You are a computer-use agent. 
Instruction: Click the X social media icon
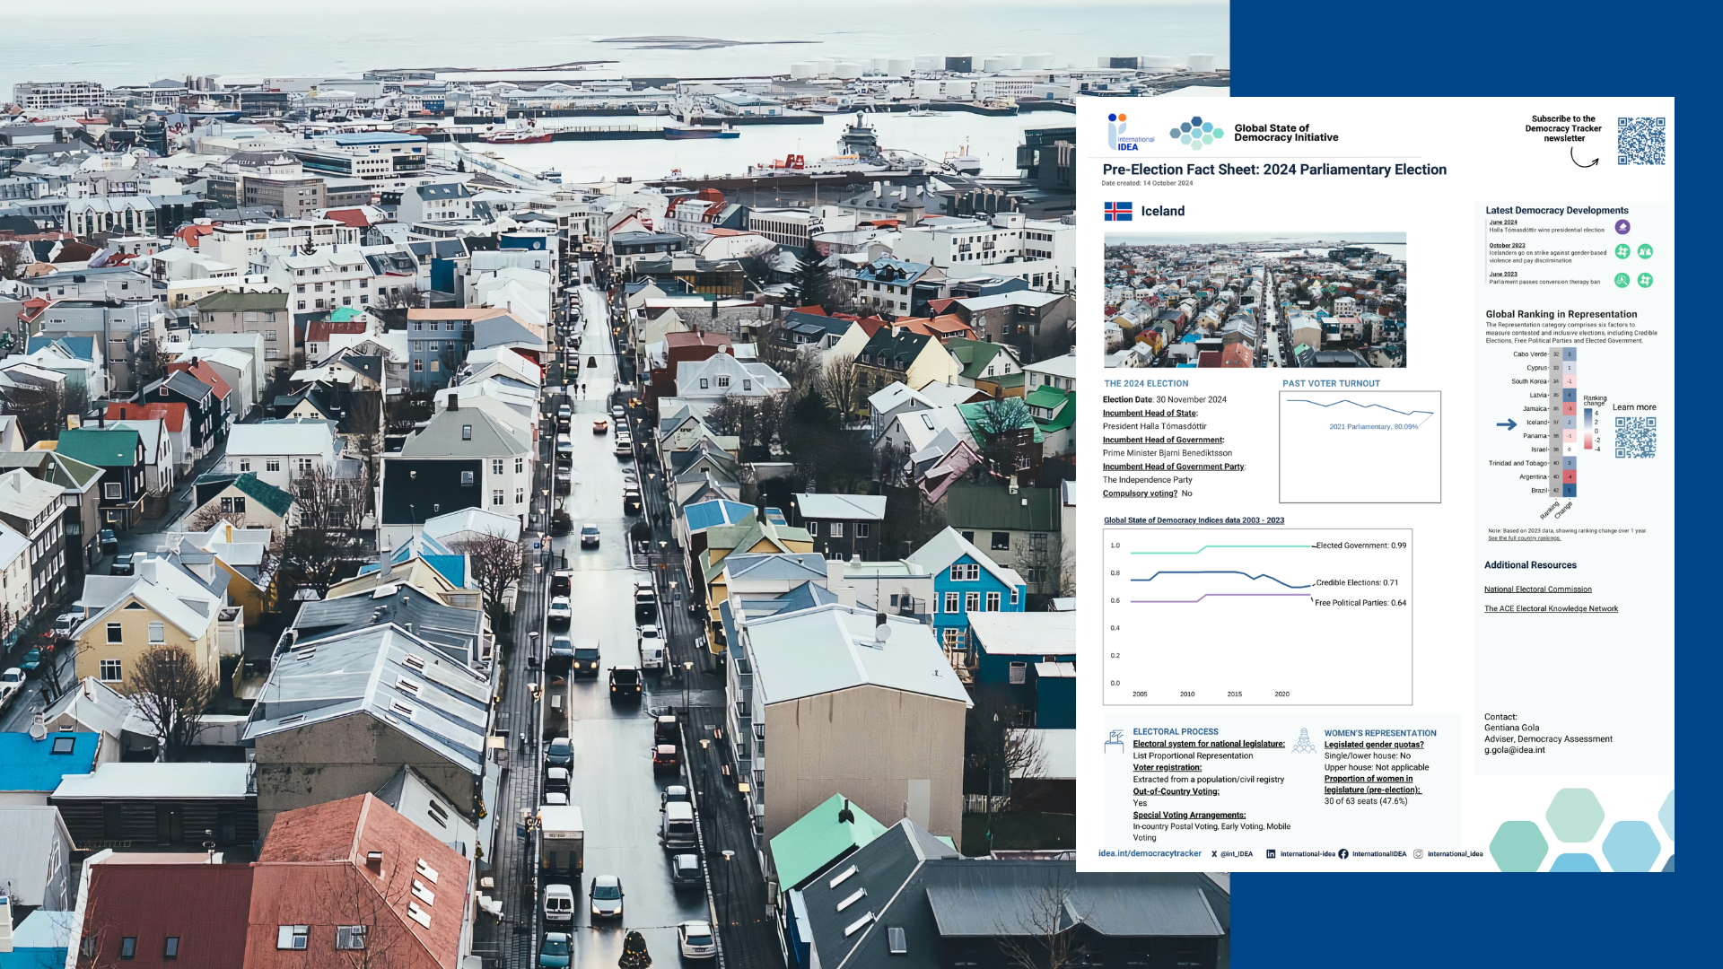1214,854
